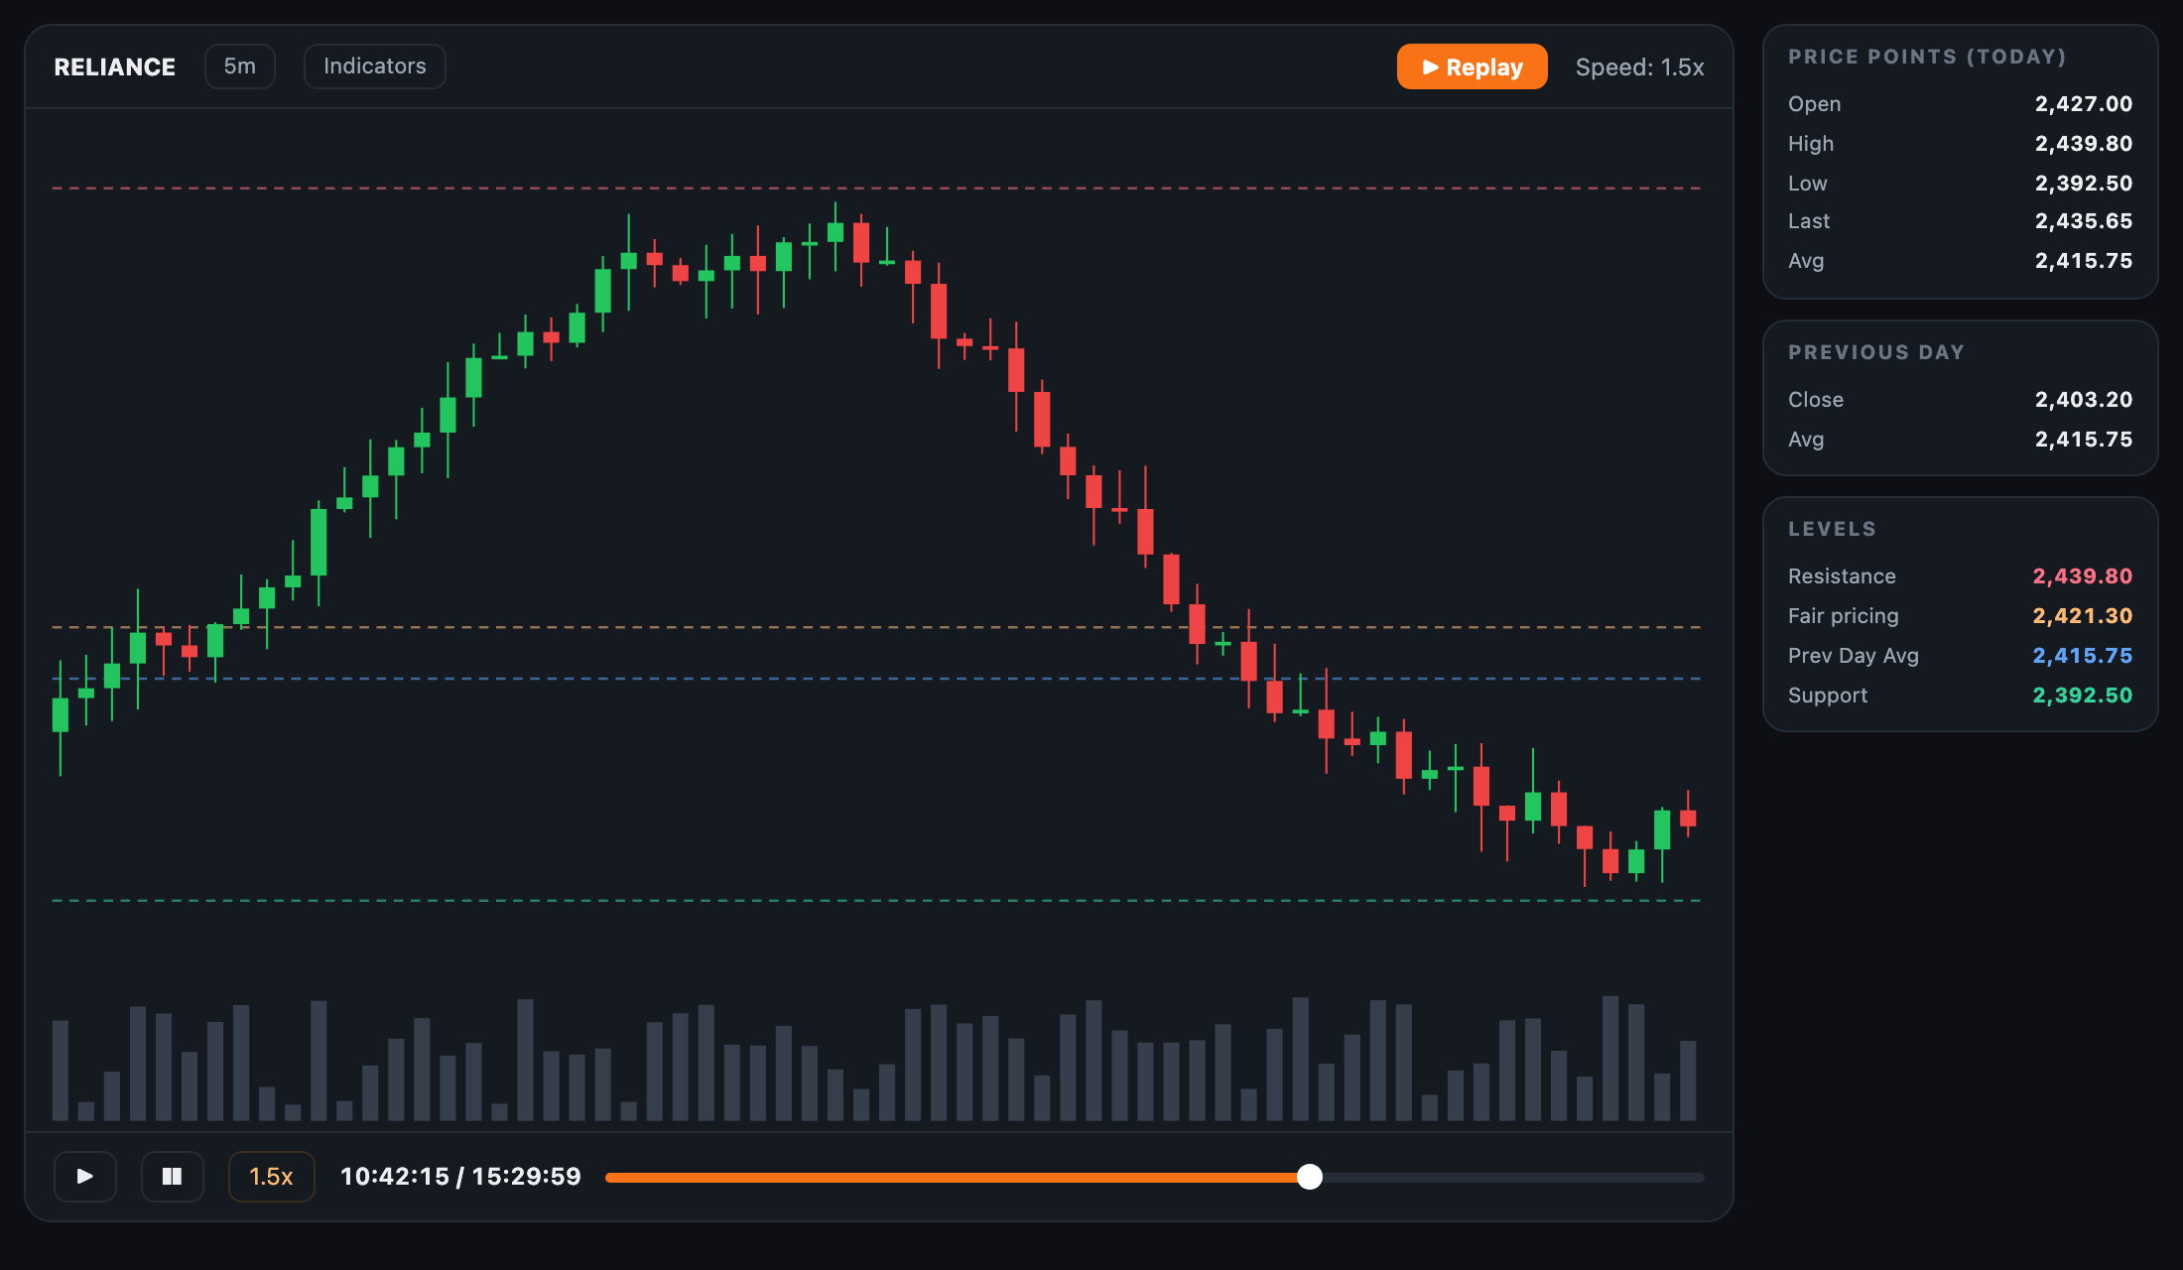
Task: Click the first green candle on the chart
Action: (x=61, y=714)
